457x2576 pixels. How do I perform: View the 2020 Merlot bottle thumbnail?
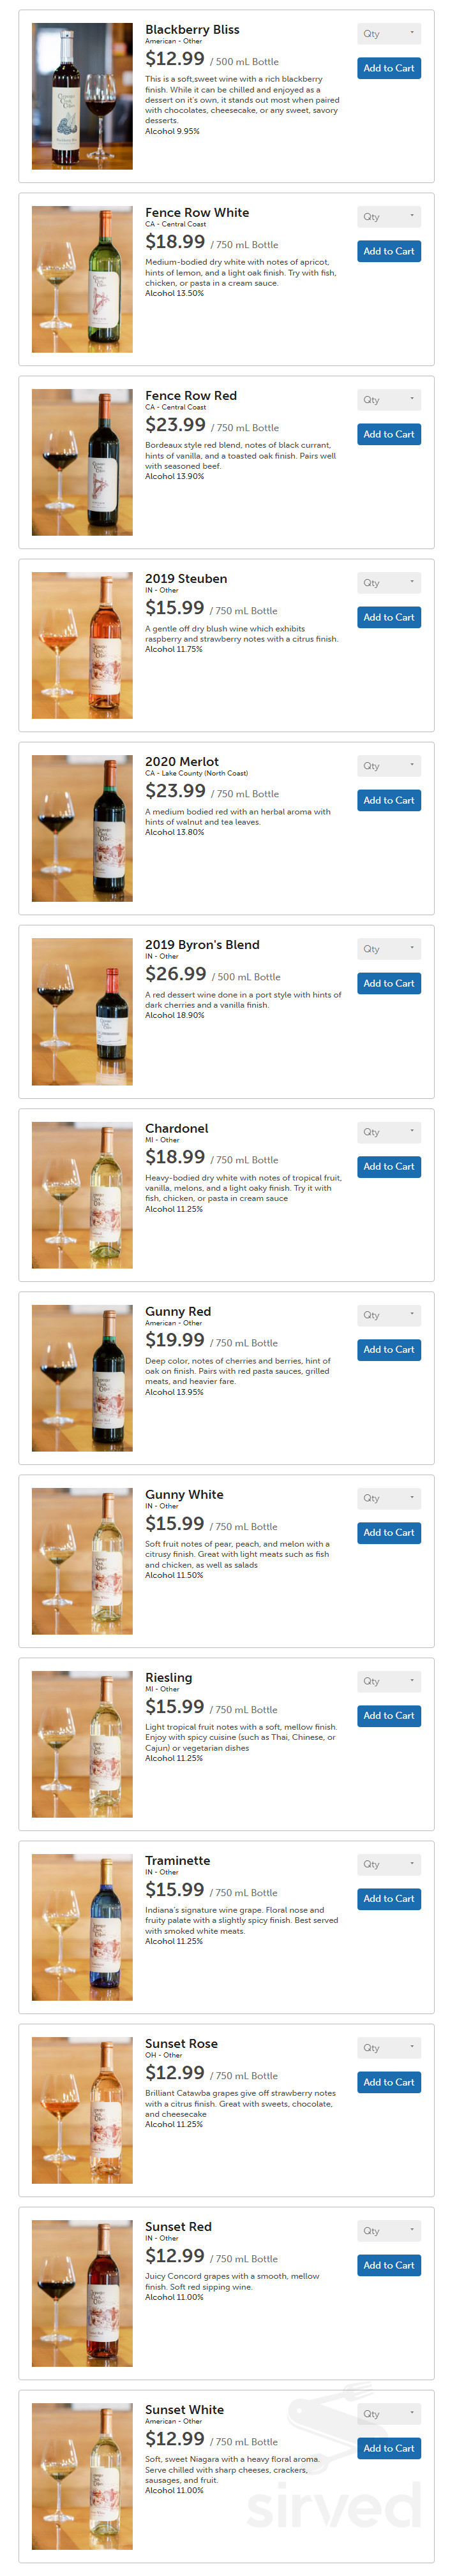[x=82, y=829]
